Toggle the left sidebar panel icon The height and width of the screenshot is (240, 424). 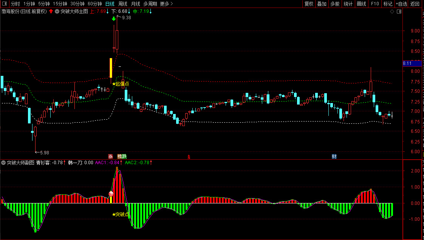[4, 4]
